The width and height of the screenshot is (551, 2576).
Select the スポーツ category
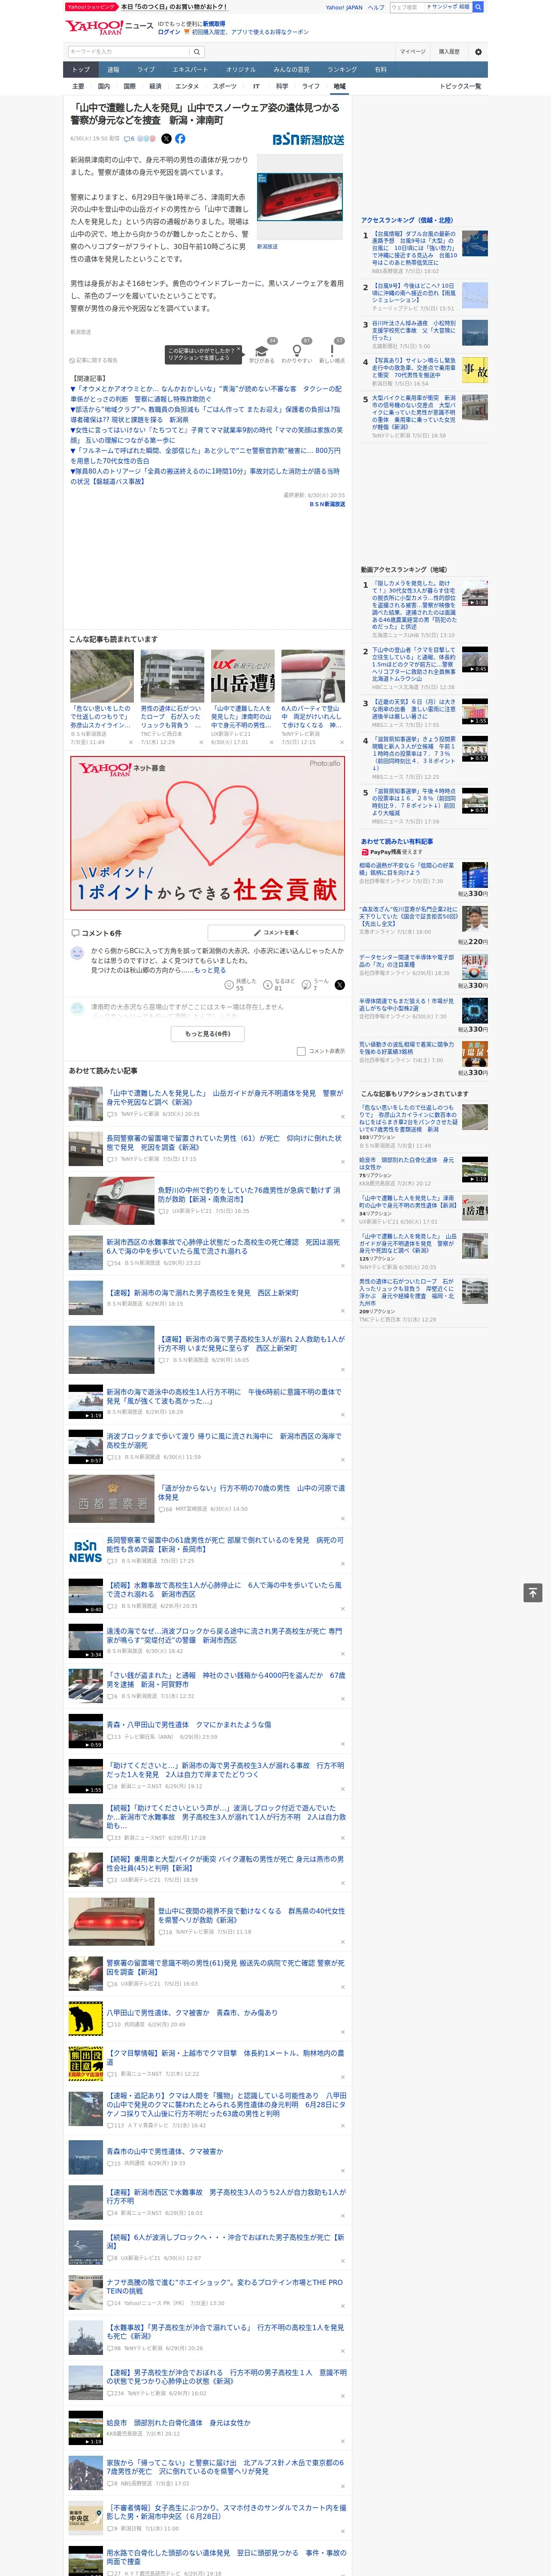(225, 86)
